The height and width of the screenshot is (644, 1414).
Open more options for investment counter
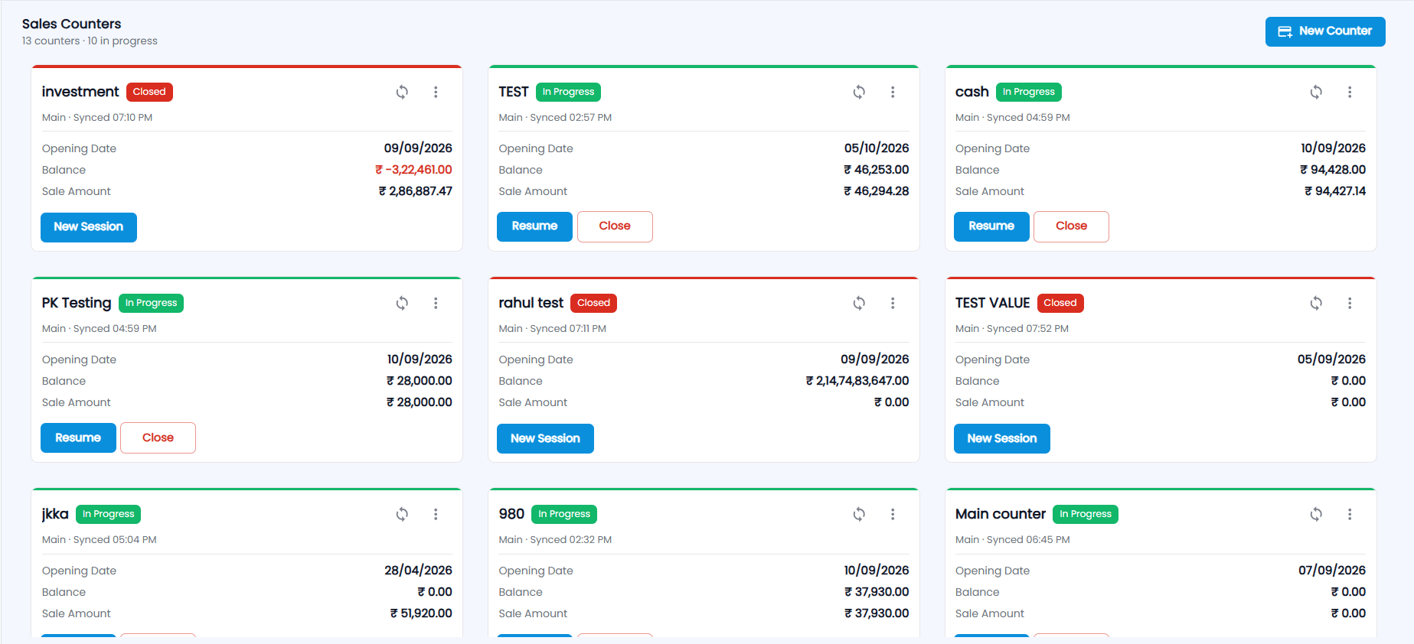436,92
